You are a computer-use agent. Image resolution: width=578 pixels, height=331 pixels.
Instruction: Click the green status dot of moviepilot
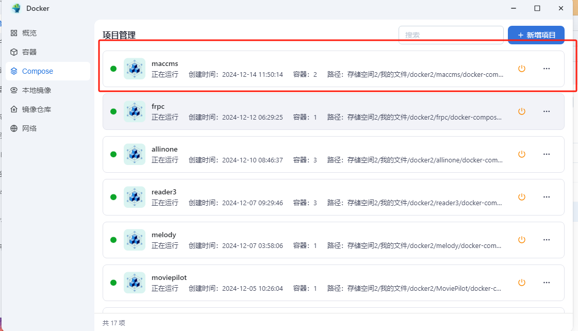113,283
